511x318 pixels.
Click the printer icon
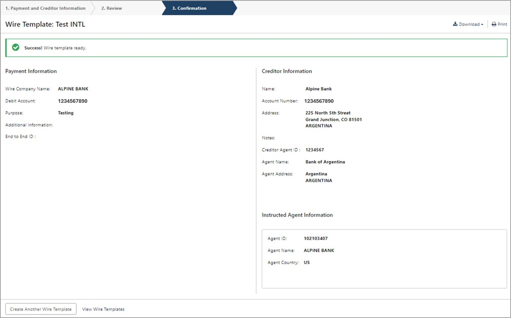point(494,24)
